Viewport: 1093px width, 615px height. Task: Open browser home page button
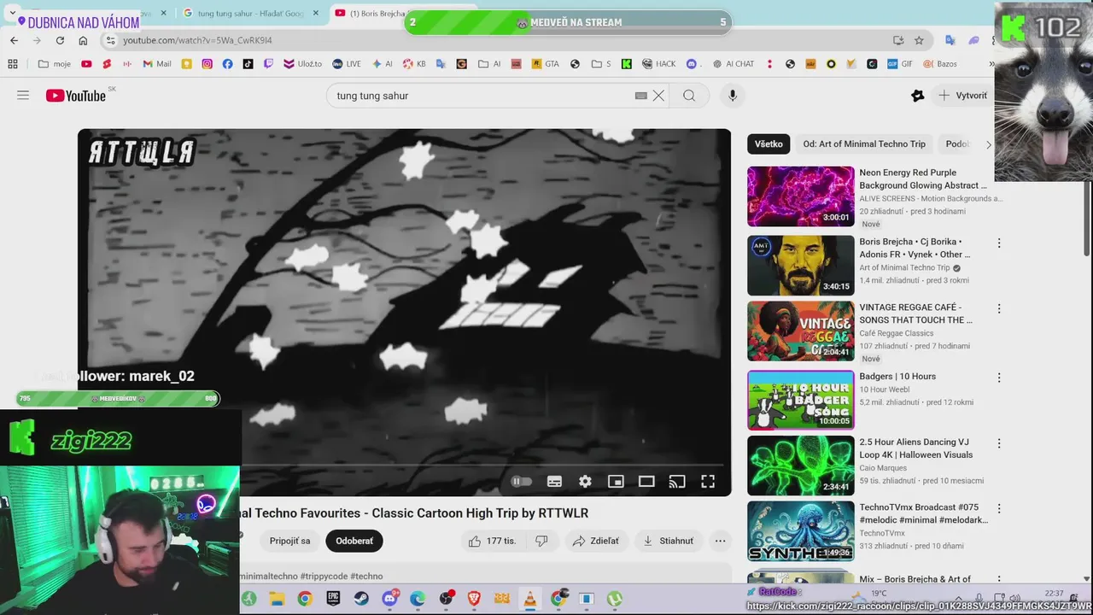[x=83, y=40]
